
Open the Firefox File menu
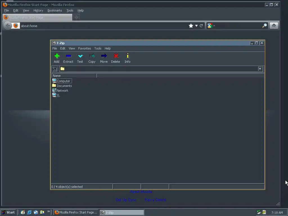coord(6,10)
